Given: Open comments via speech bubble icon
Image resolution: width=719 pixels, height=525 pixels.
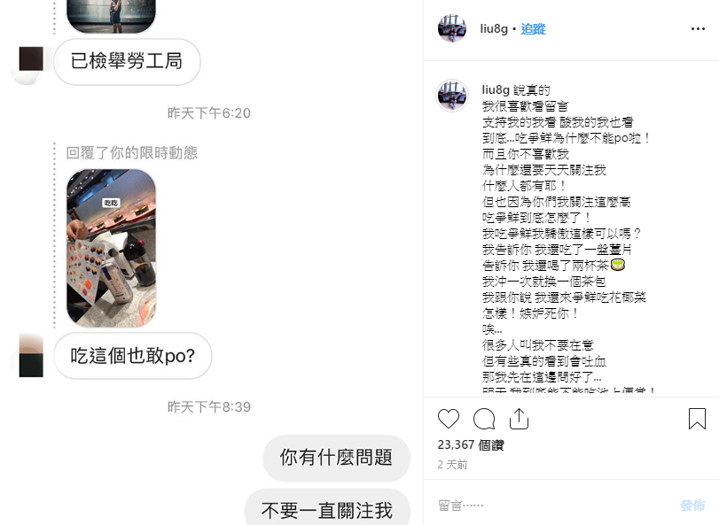Looking at the screenshot, I should tap(484, 419).
